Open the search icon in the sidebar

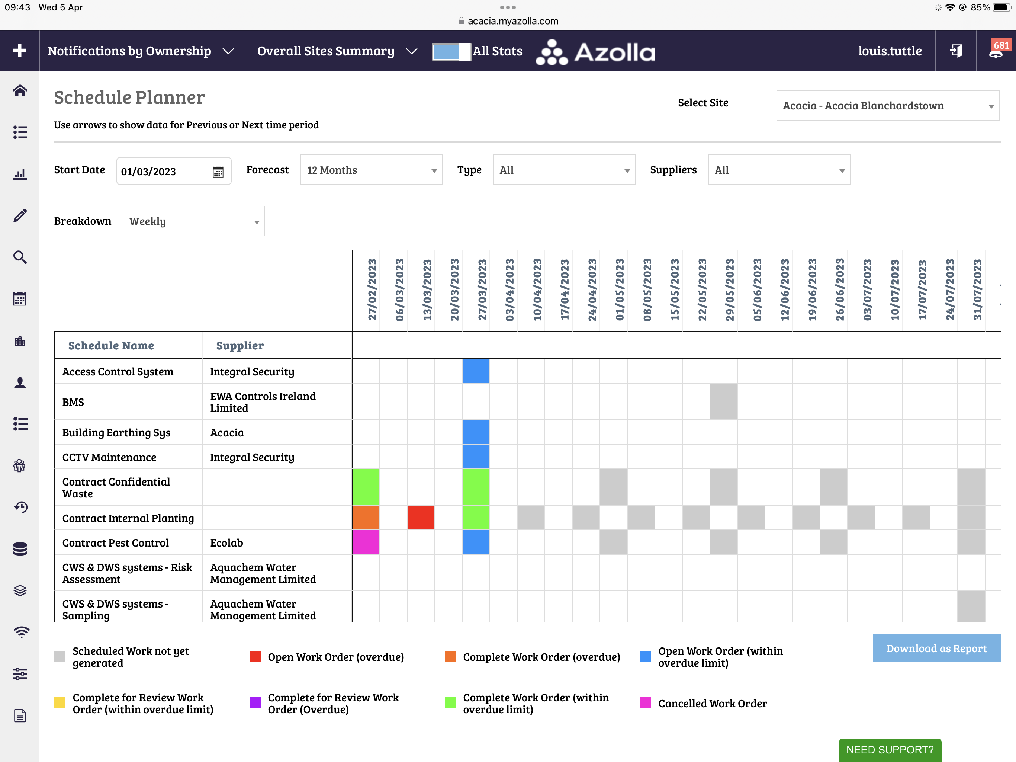pyautogui.click(x=20, y=257)
